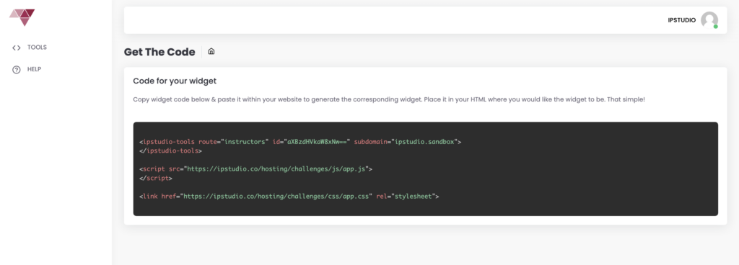Click the code brackets Tools icon
This screenshot has height=265, width=739.
pyautogui.click(x=17, y=48)
